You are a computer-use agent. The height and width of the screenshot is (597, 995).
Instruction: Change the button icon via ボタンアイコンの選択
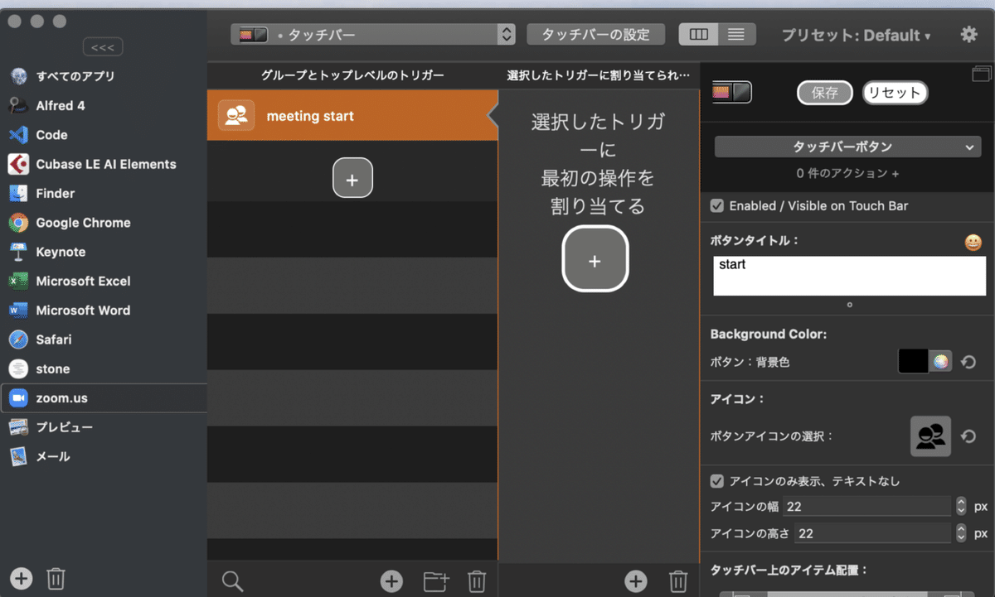click(x=930, y=436)
